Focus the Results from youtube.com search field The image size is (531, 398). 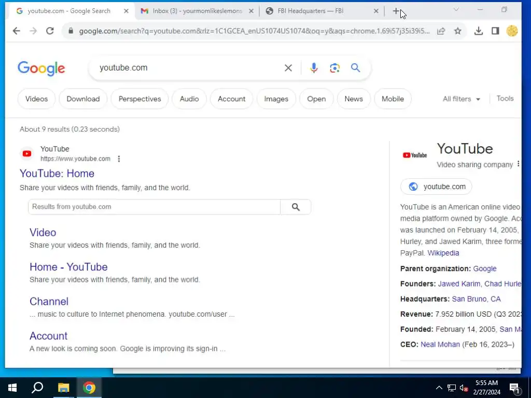click(154, 207)
